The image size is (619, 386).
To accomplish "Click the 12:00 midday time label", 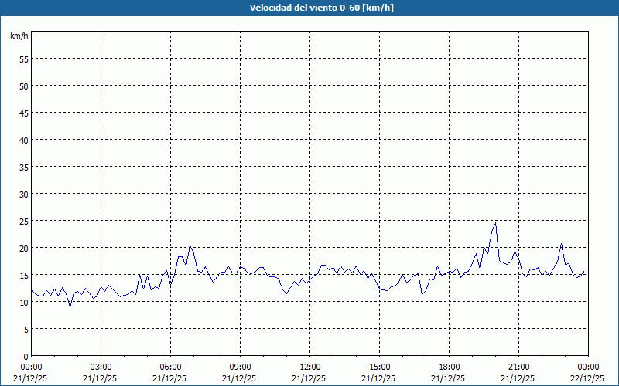I will tap(309, 367).
